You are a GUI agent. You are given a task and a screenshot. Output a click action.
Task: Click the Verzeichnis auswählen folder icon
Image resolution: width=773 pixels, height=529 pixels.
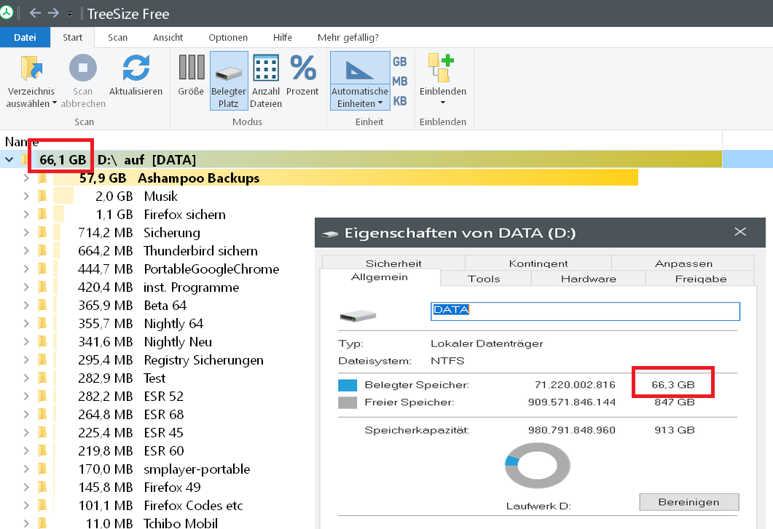(31, 68)
